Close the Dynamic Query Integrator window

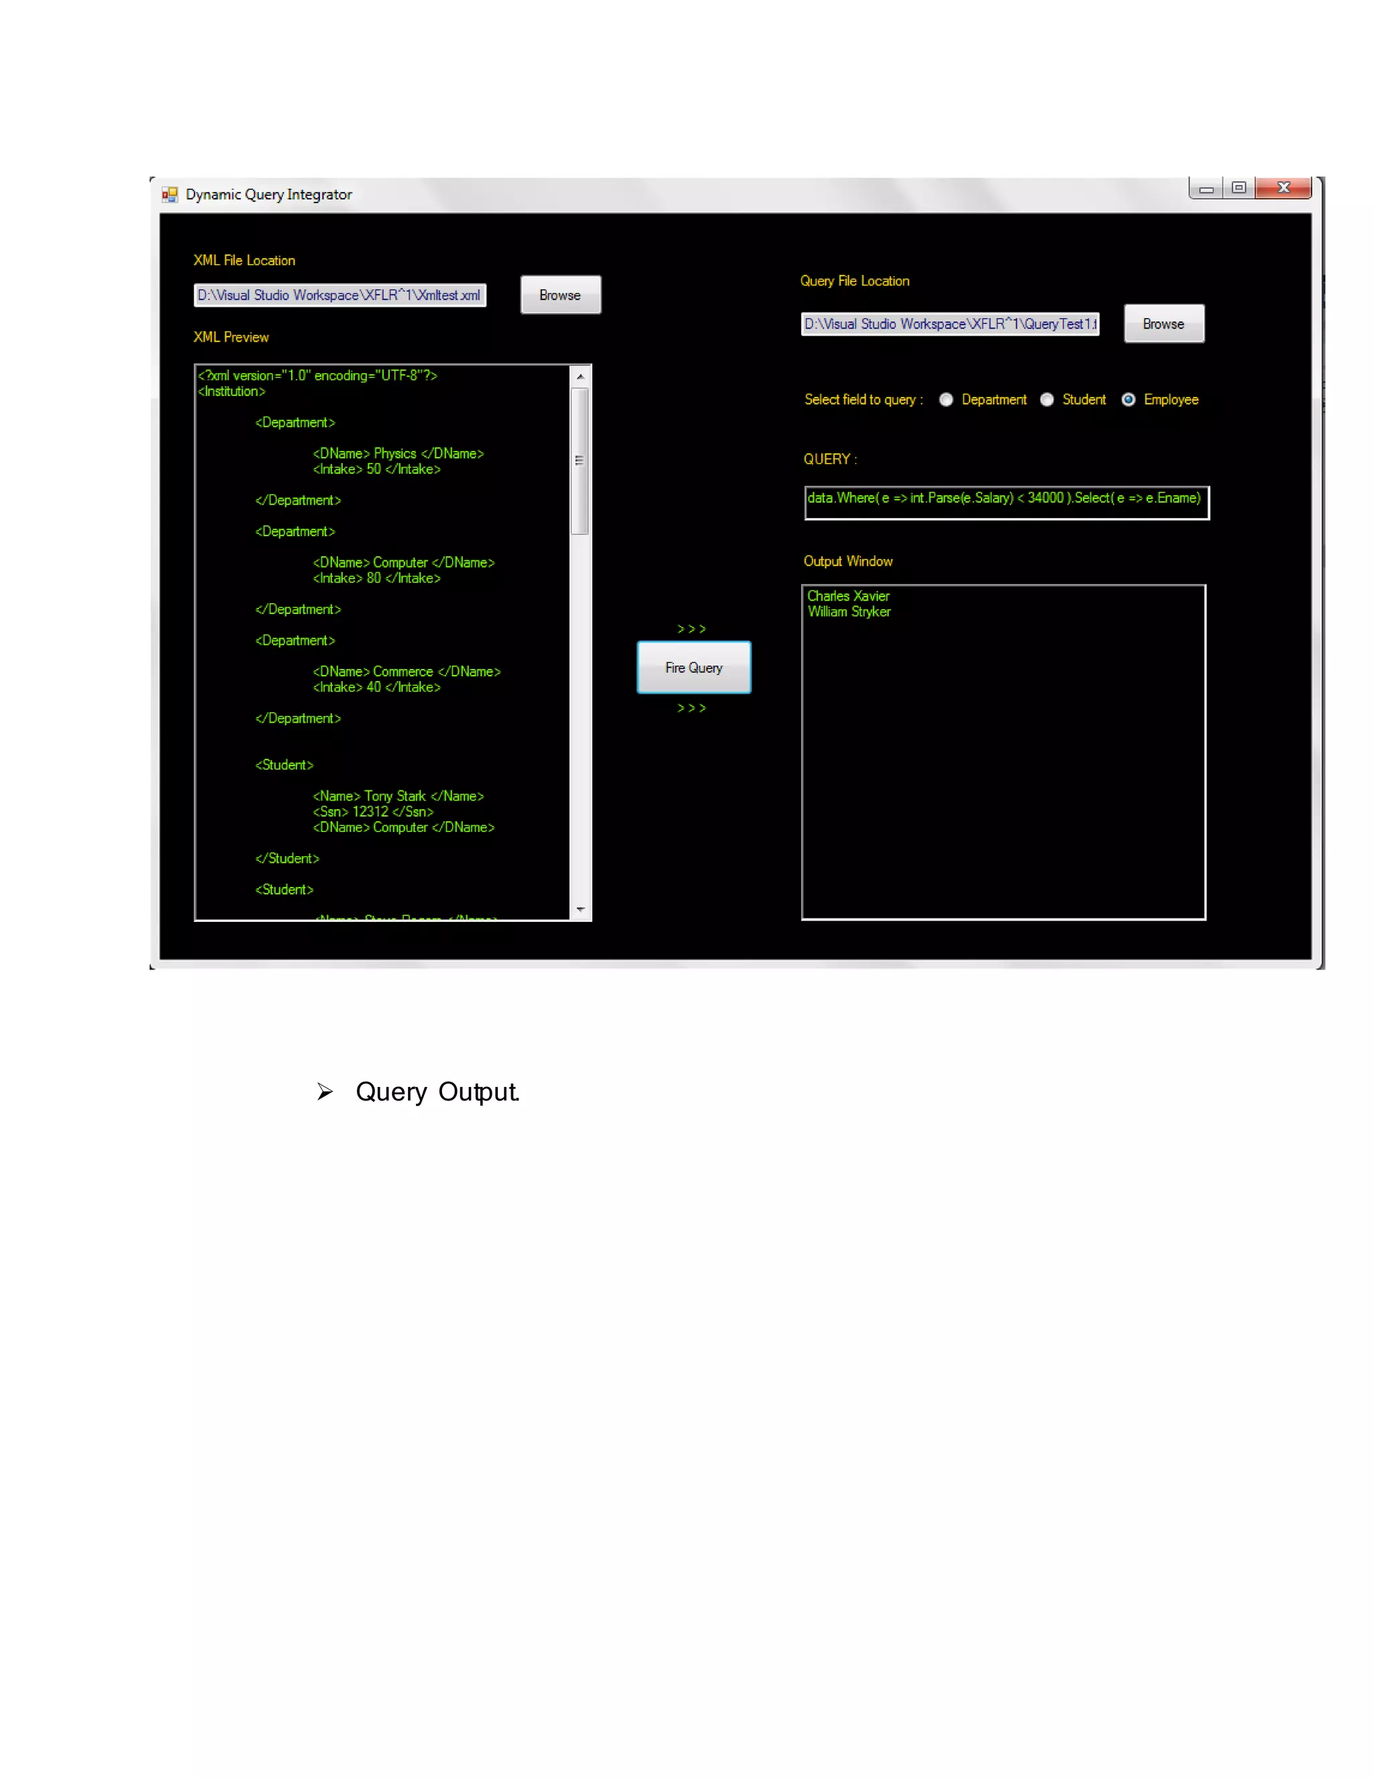tap(1283, 188)
